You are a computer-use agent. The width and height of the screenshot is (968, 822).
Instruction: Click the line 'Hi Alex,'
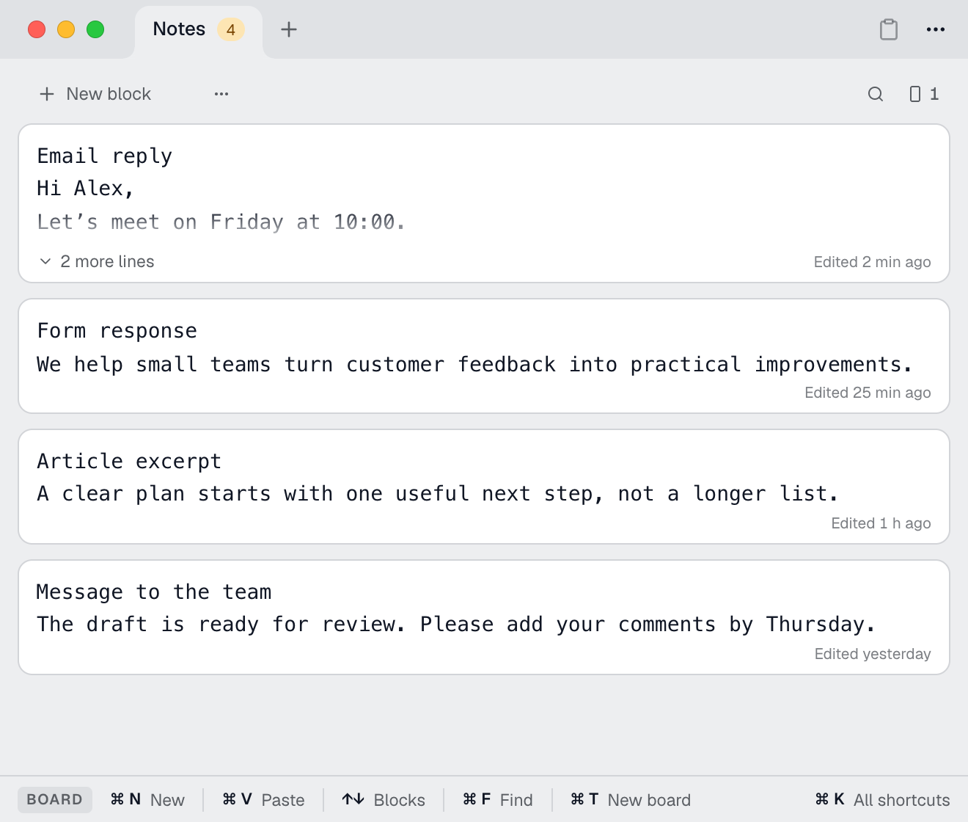86,189
